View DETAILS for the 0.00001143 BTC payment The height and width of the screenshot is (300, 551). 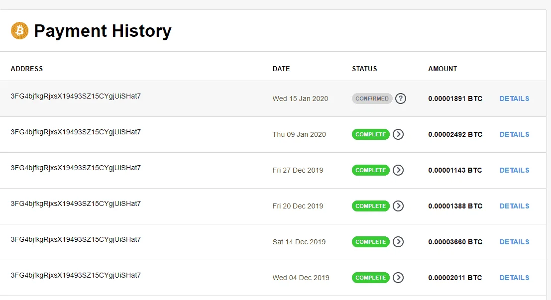pyautogui.click(x=515, y=170)
